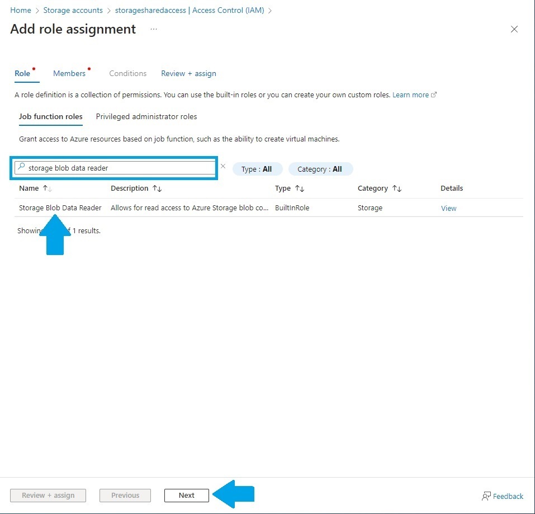The image size is (535, 514).
Task: Click the Name column header
Action: click(x=29, y=188)
